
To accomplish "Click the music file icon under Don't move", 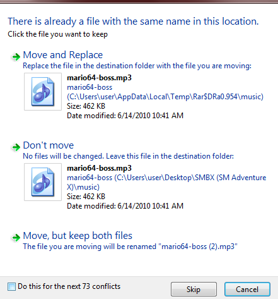I will [43, 182].
